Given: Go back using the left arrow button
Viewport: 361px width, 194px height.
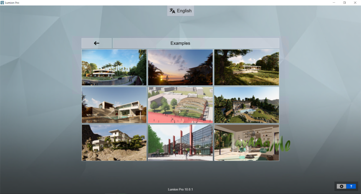Looking at the screenshot, I should coord(96,43).
